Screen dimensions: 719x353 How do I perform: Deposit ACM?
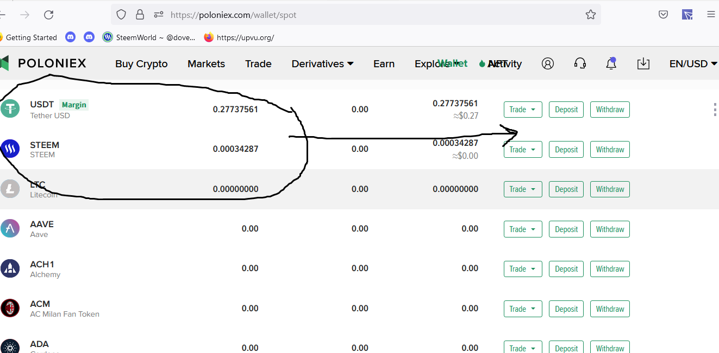point(566,309)
